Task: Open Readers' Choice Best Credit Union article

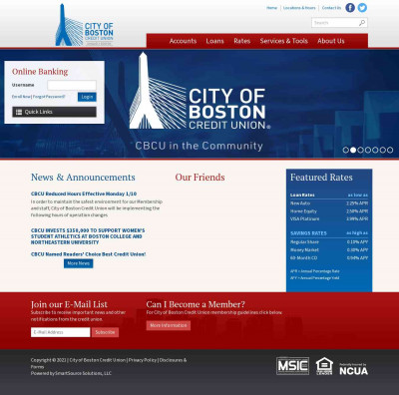Action: pyautogui.click(x=88, y=254)
